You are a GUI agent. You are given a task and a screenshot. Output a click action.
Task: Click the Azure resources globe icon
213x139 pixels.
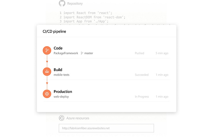[x=62, y=118]
